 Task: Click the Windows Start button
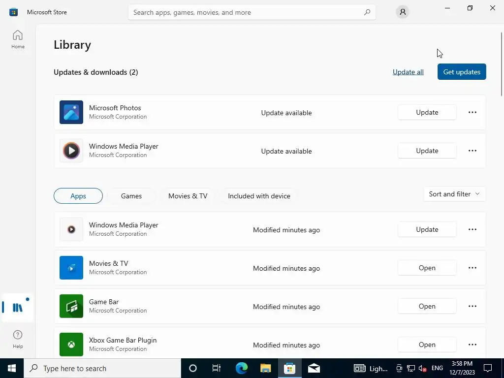click(12, 368)
